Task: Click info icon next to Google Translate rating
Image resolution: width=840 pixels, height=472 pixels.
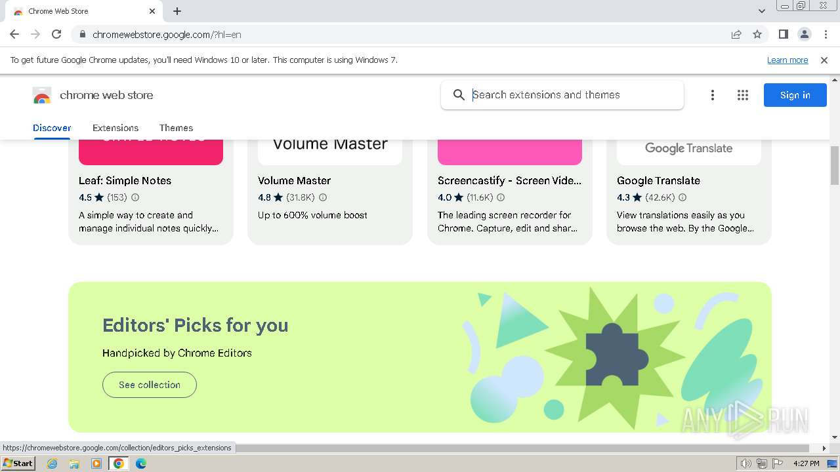Action: point(682,197)
